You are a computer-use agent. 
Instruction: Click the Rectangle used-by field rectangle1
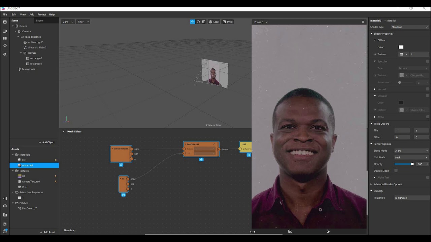click(x=412, y=198)
